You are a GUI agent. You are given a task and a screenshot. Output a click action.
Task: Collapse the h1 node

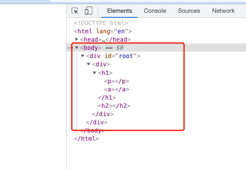click(94, 73)
